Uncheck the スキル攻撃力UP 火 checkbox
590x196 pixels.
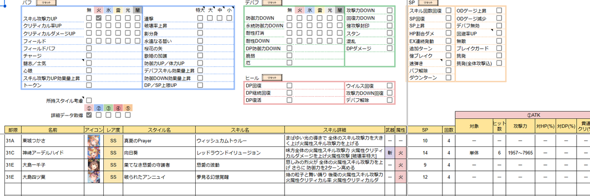click(x=99, y=18)
